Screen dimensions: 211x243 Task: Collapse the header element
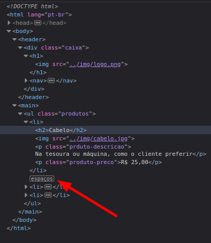coord(14,39)
